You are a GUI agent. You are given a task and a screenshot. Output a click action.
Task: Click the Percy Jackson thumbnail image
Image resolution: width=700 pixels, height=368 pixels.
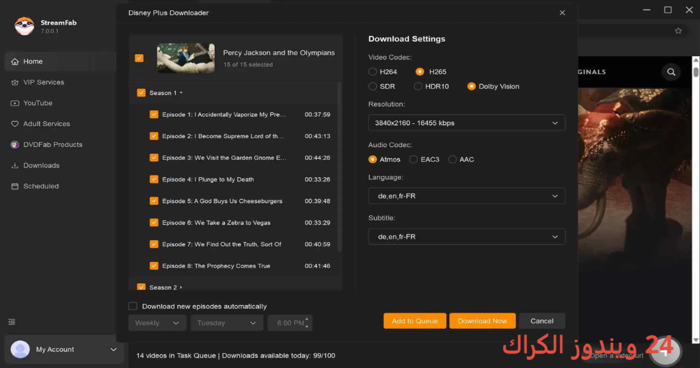pos(186,58)
